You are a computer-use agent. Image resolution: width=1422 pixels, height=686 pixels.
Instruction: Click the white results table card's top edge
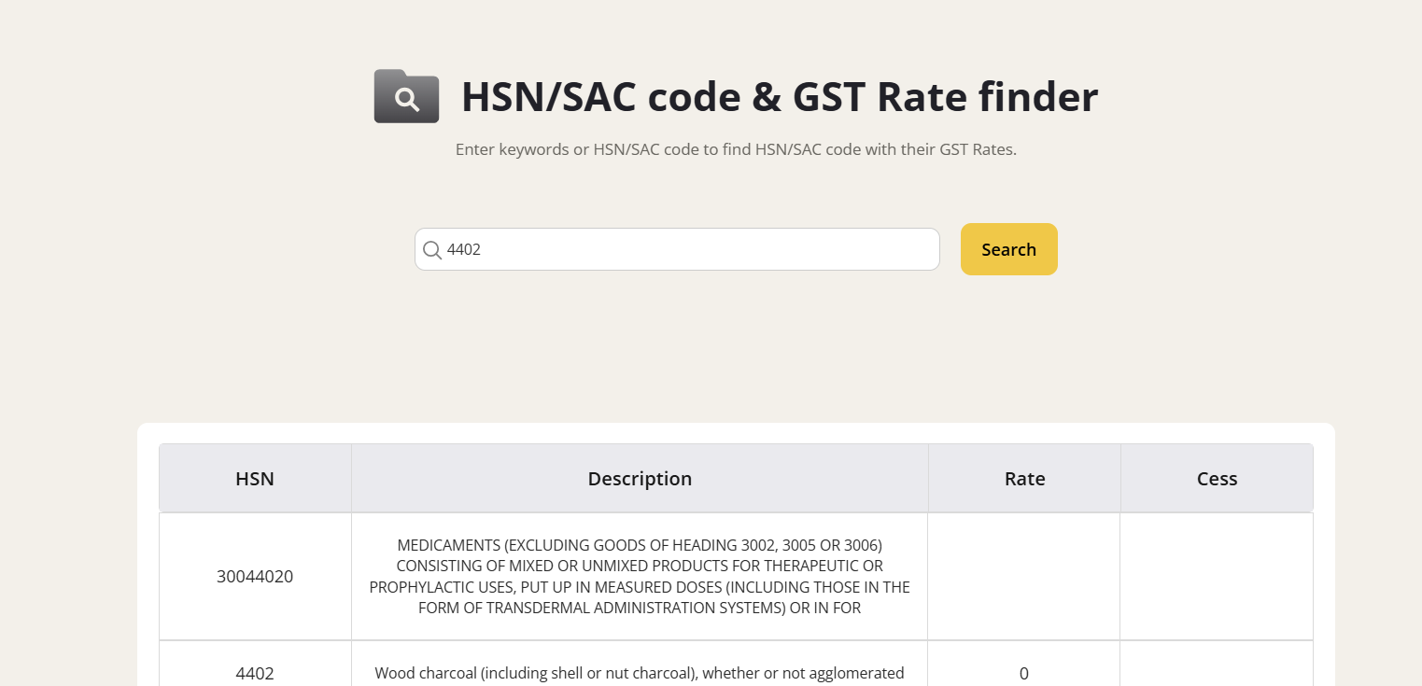(736, 427)
